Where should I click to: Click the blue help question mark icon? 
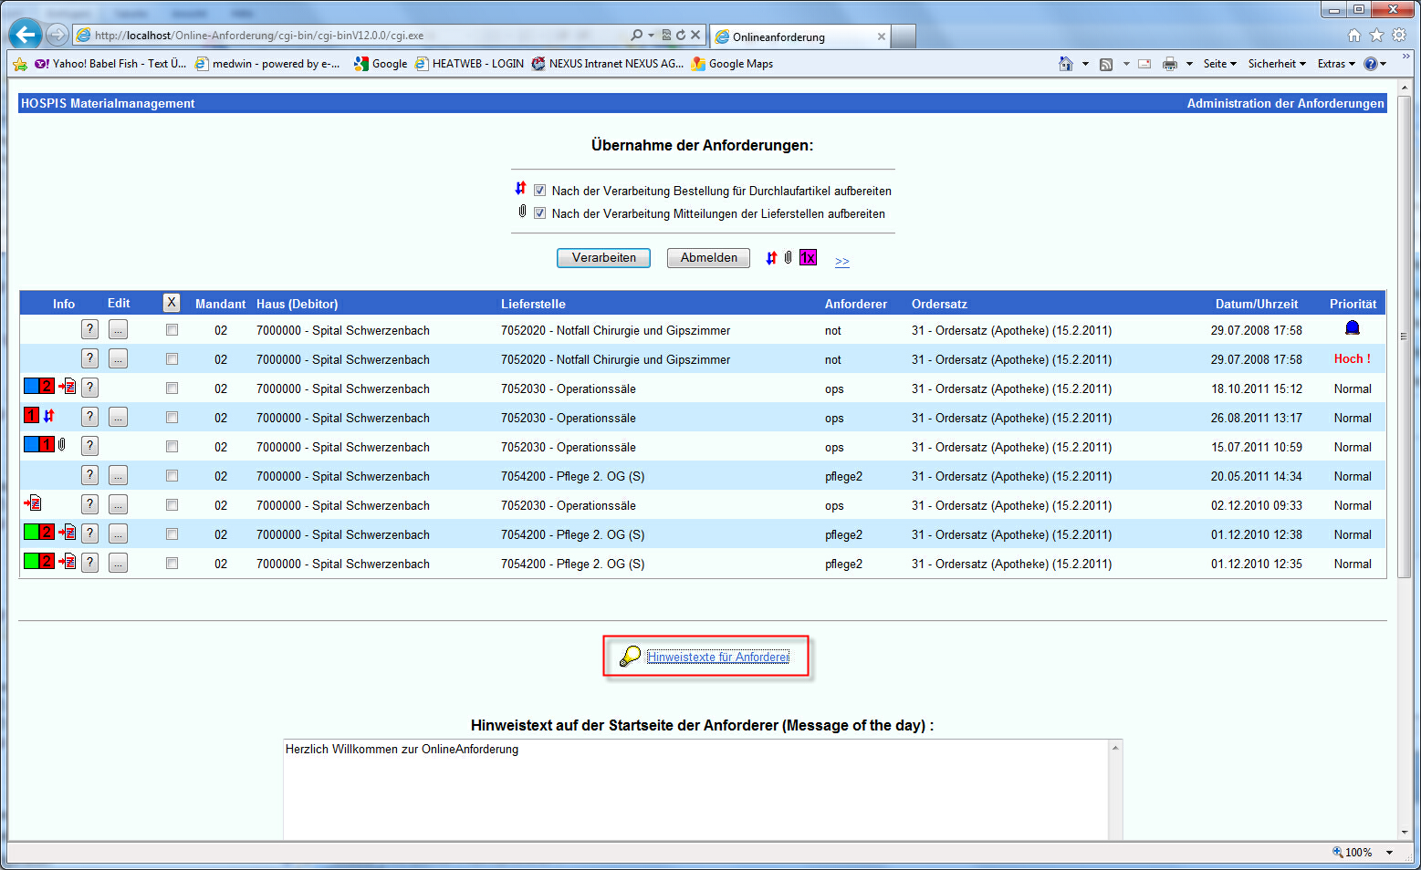(1370, 64)
